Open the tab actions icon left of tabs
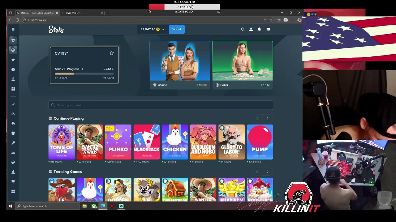 10,13
